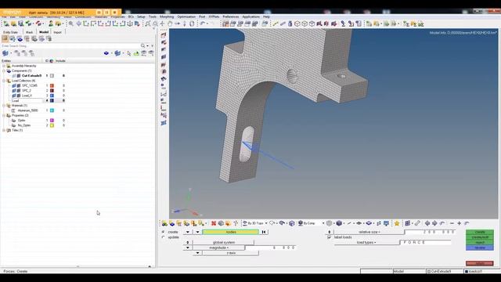Viewport: 501px width, 282px height.
Task: Collapse the Properties tree node
Action: click(4, 115)
